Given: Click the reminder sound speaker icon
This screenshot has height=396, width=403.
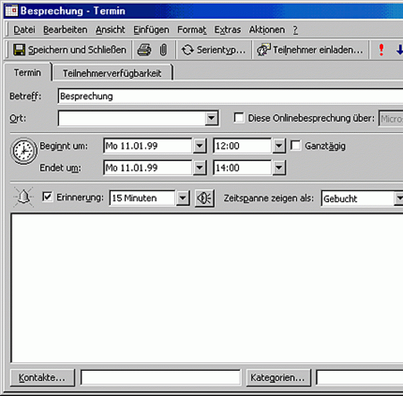Looking at the screenshot, I should pyautogui.click(x=204, y=198).
